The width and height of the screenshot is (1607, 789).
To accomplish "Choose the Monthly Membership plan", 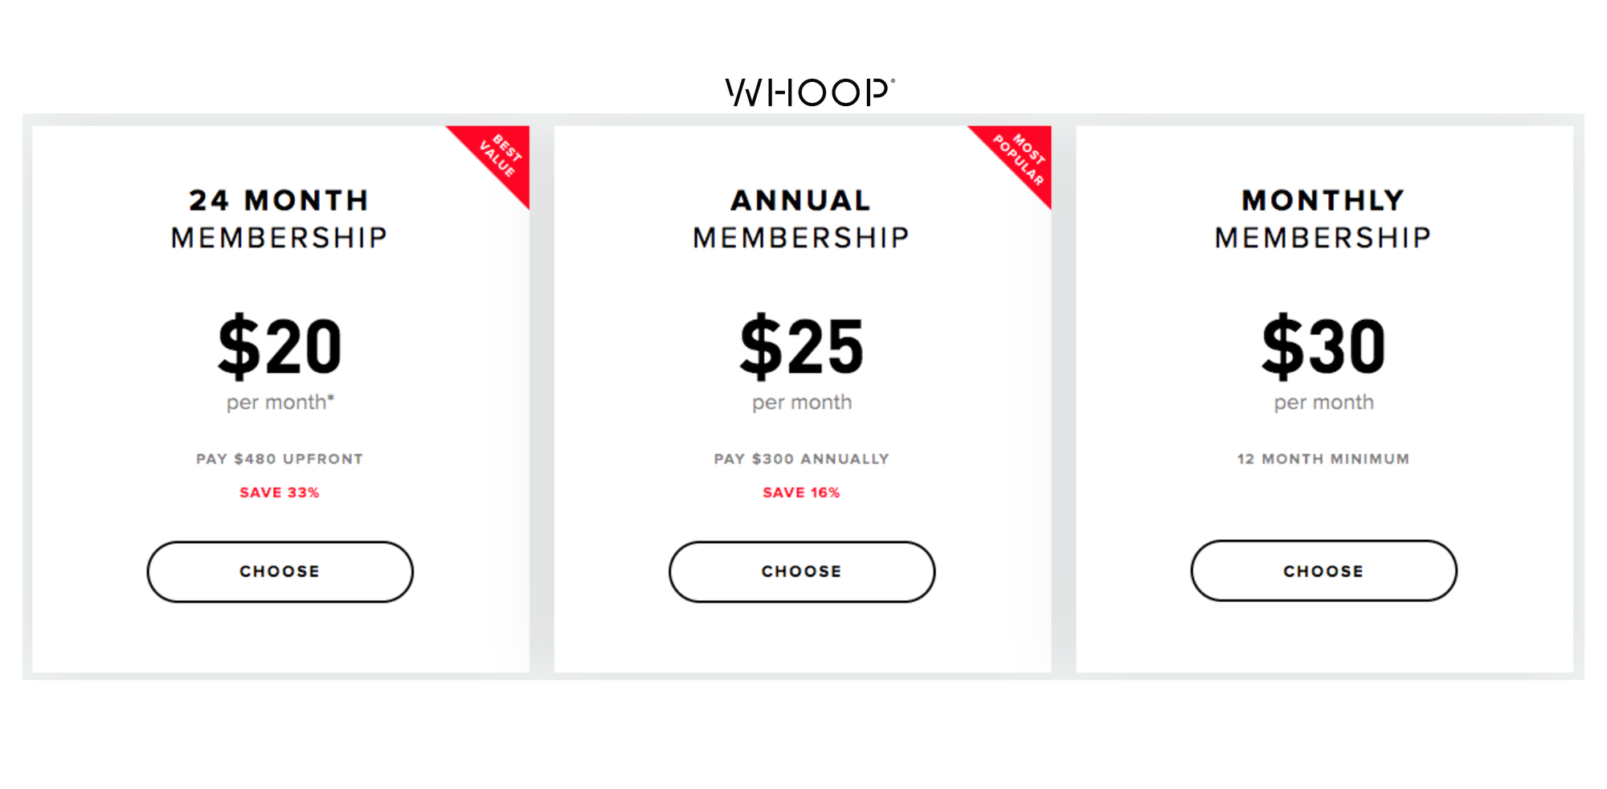I will 1323,570.
